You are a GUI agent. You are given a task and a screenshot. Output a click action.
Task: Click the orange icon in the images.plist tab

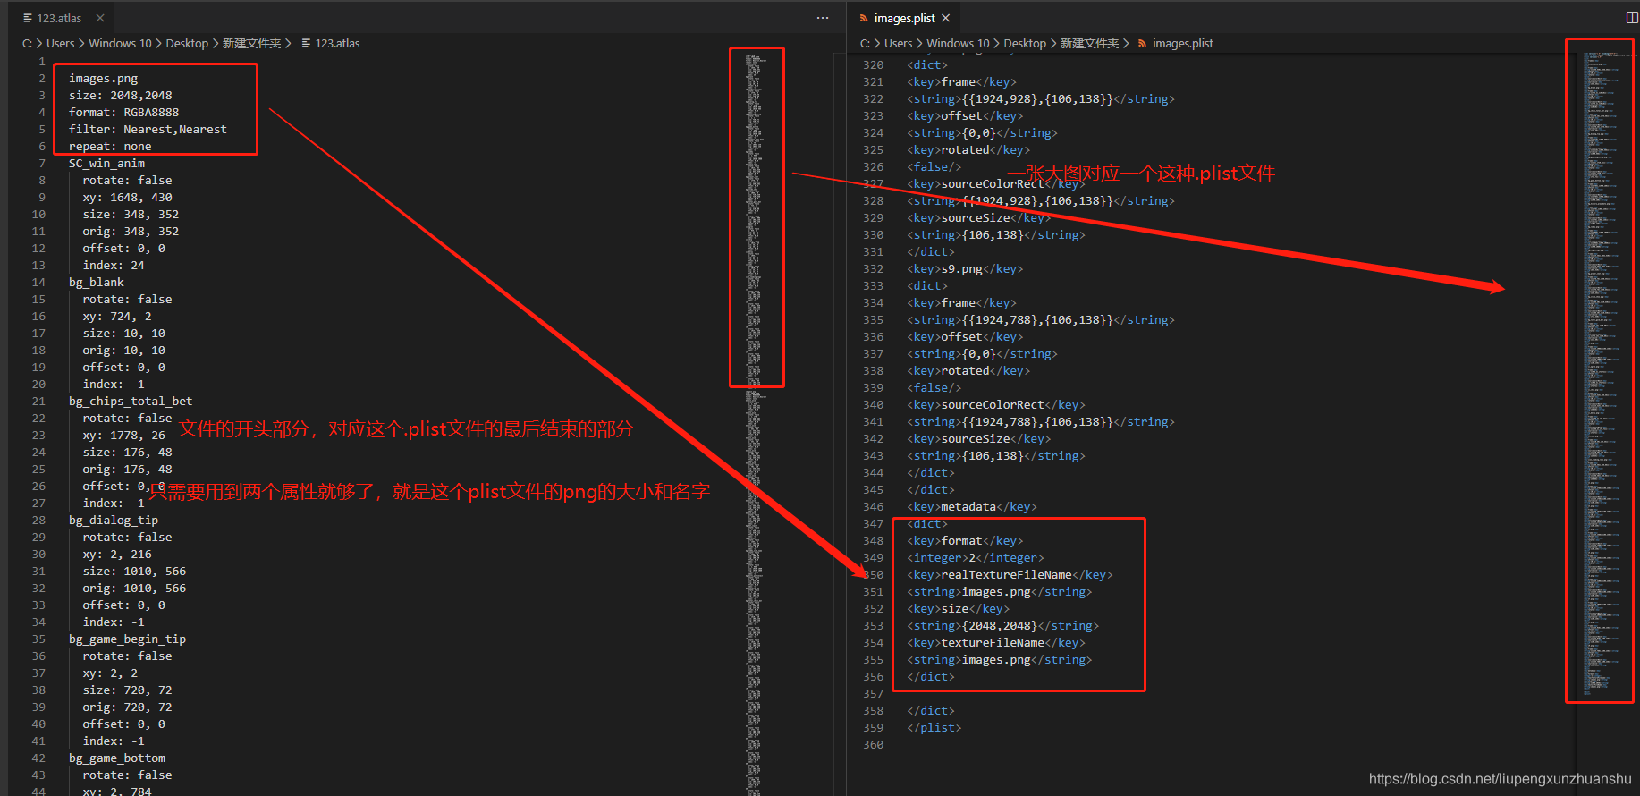864,18
